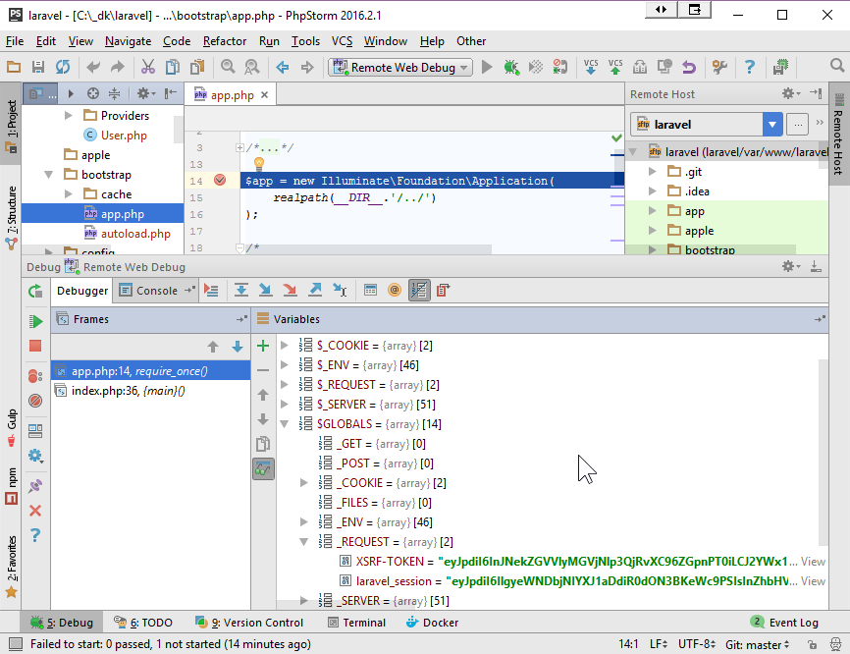Collapse the $GLOBALS array node
Screen dimensions: 850x654
tap(285, 424)
